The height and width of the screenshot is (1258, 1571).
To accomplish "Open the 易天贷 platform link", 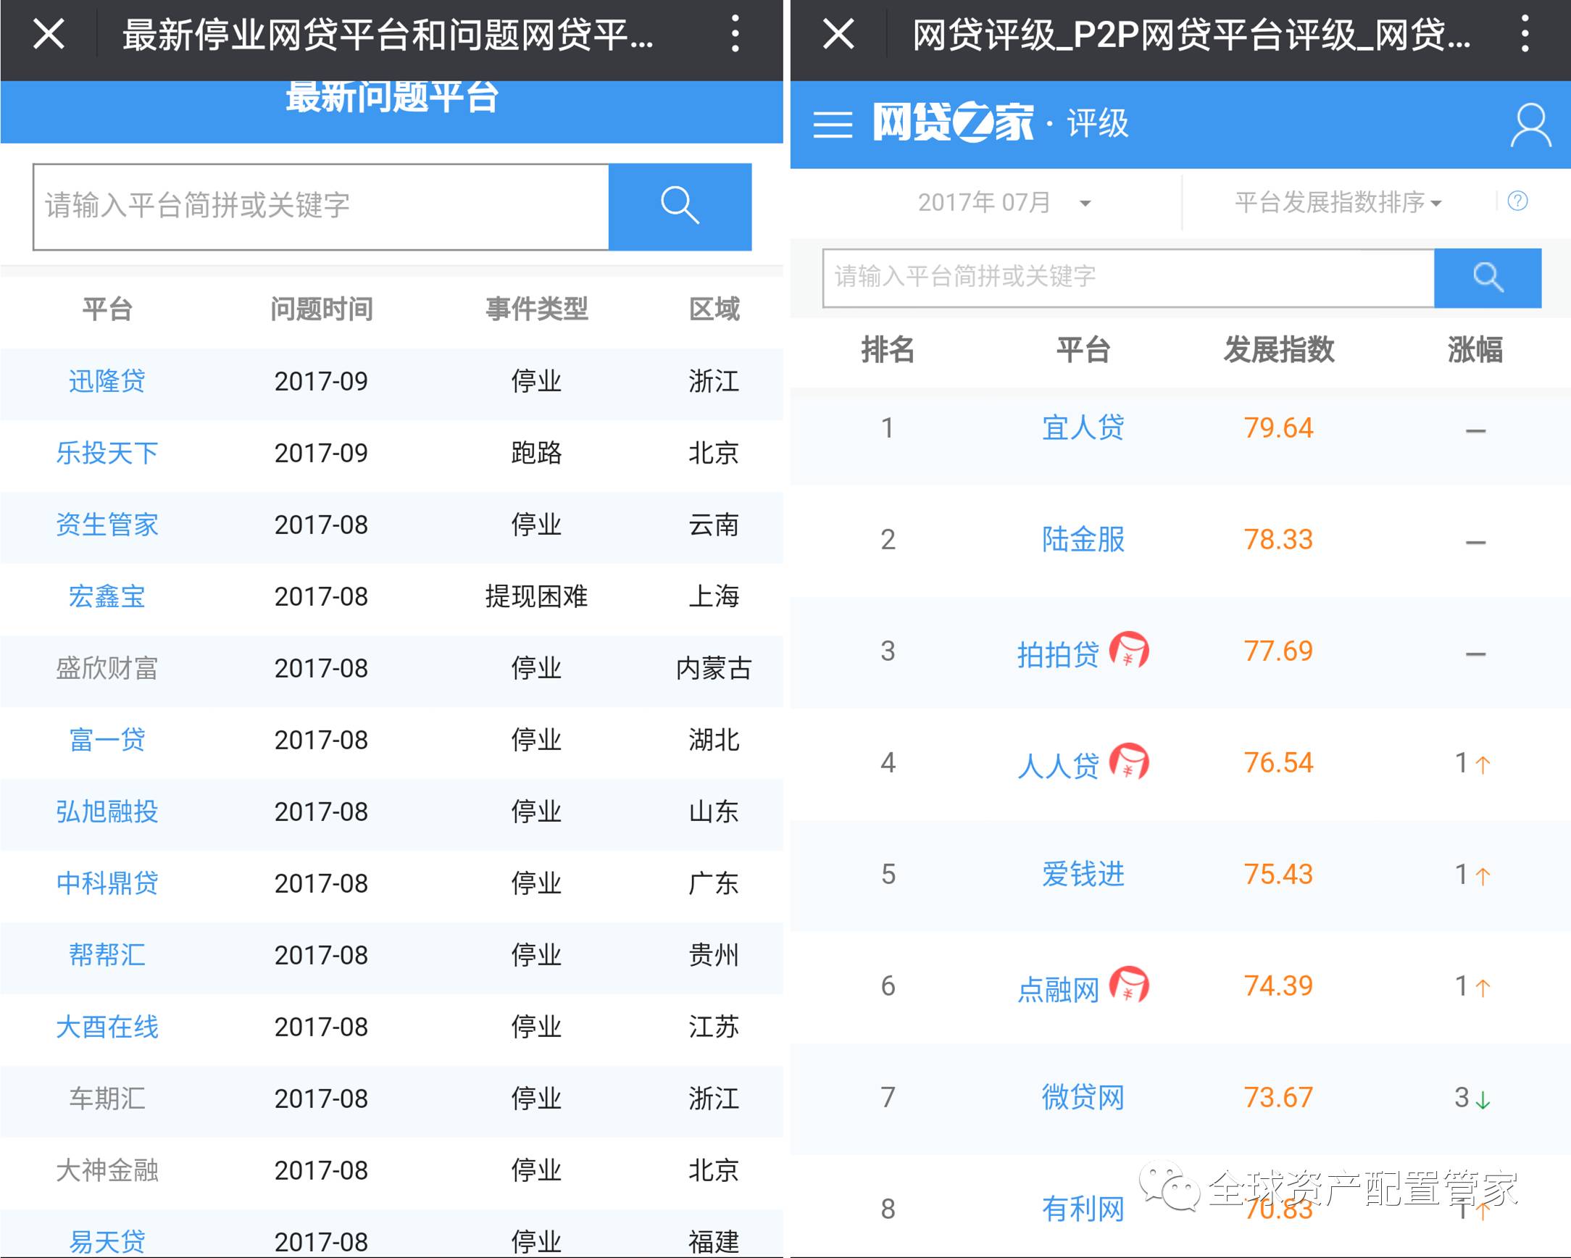I will pyautogui.click(x=107, y=1242).
